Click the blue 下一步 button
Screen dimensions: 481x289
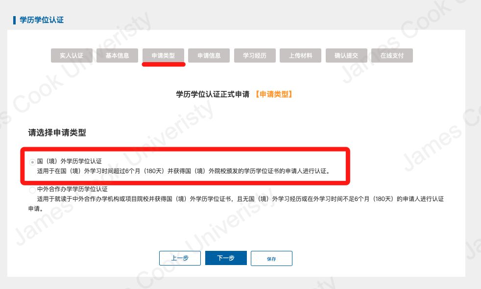tap(226, 258)
